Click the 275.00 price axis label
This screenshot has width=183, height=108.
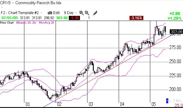[175, 48]
